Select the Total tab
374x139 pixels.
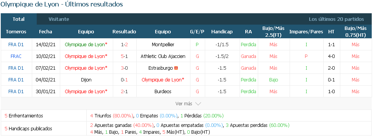19,19
